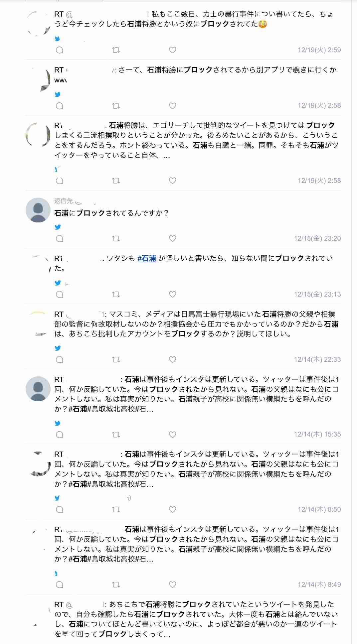
Task: Open the 12/14(木) 22:33 timestamp link
Action: [x=317, y=359]
